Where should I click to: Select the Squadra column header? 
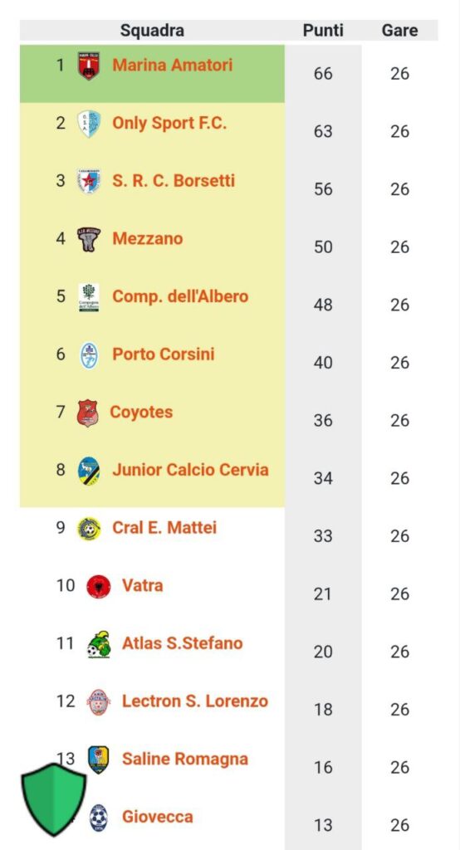152,31
